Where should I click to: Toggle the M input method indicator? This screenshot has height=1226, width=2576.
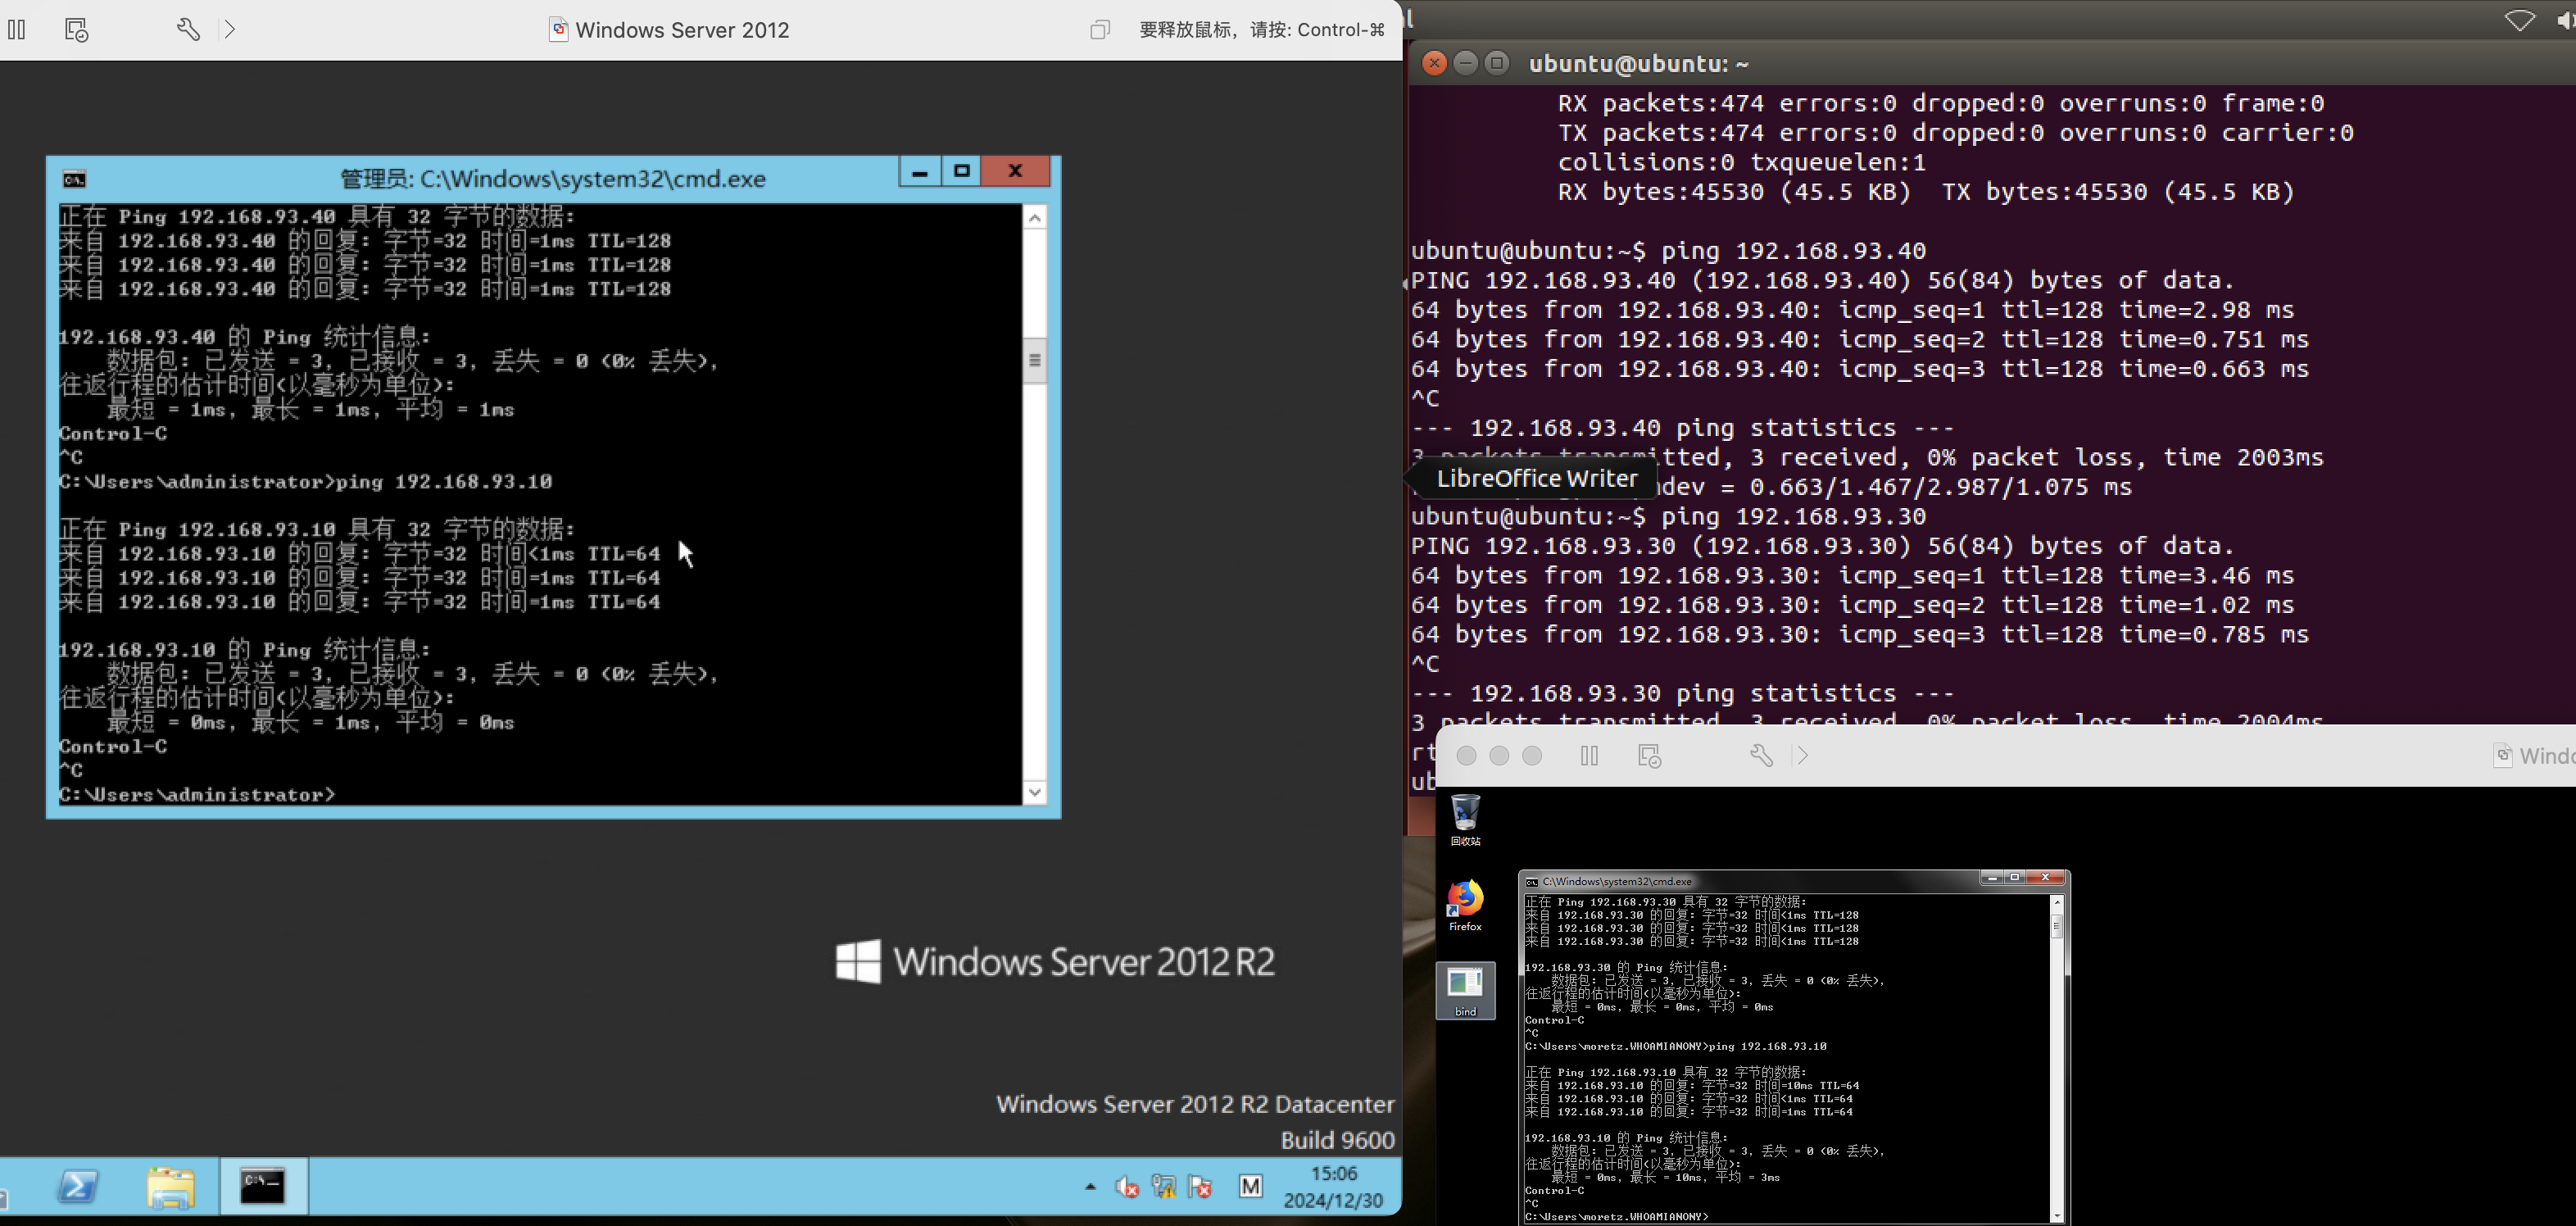(x=1250, y=1187)
